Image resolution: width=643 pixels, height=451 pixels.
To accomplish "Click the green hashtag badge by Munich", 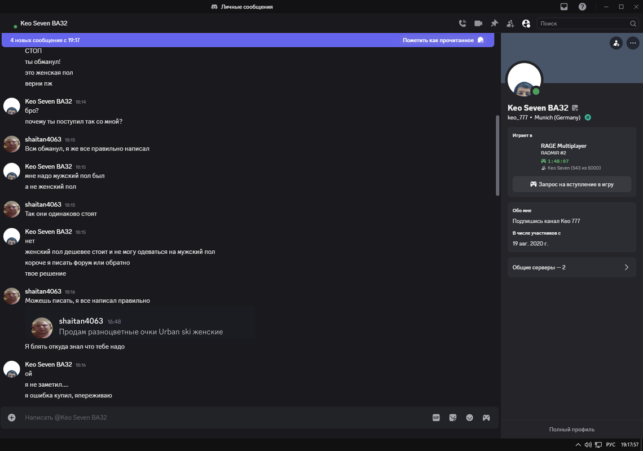I will (588, 117).
